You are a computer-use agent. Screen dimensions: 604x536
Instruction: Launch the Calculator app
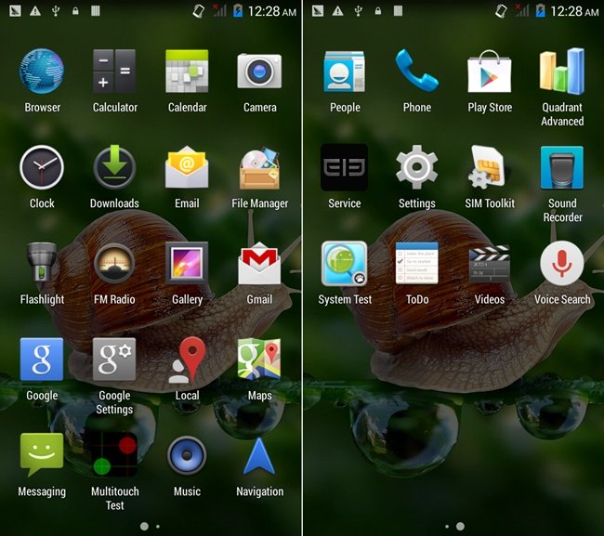[114, 72]
